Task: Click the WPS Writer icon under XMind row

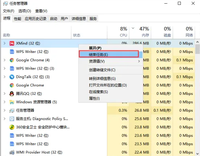Action: (x=12, y=52)
